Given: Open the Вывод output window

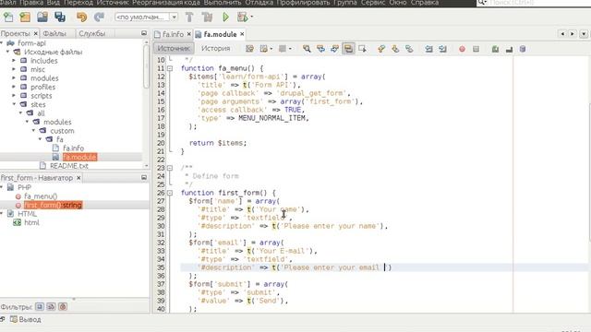Looking at the screenshot, I should (x=26, y=320).
